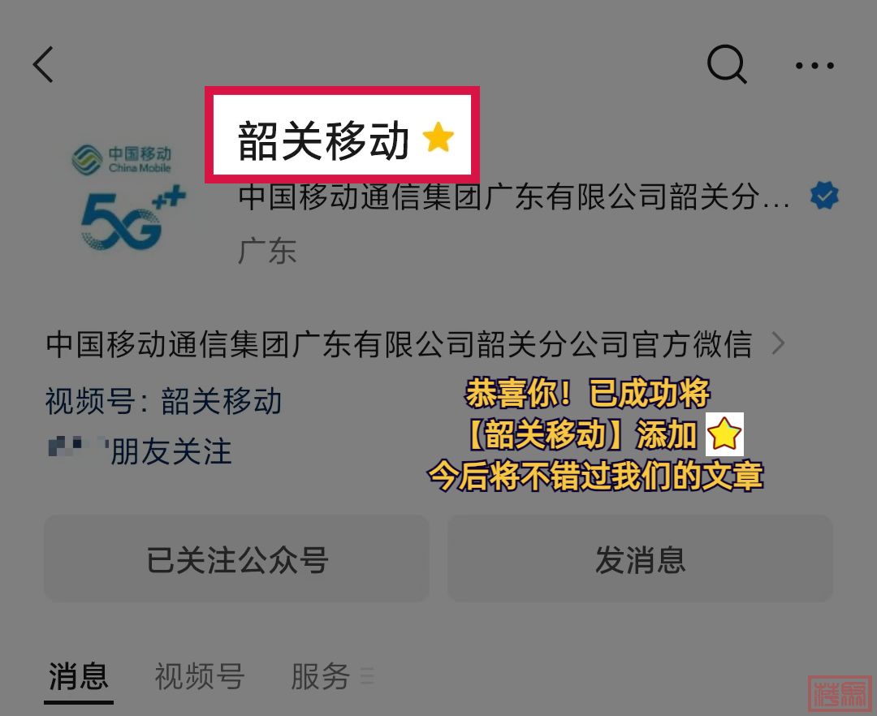
Task: Click the small menu icon beside 服务
Action: pyautogui.click(x=367, y=675)
